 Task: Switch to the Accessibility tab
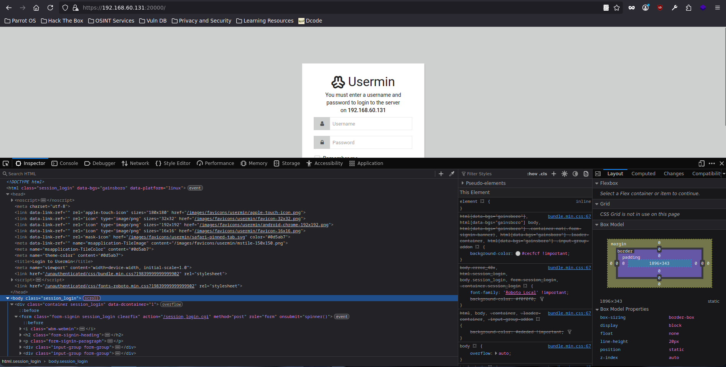324,163
